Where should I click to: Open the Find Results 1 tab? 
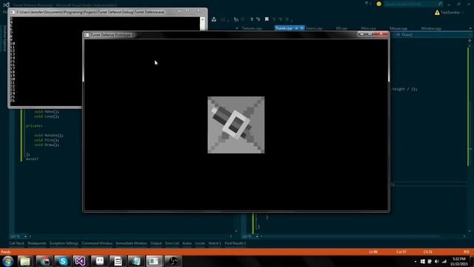click(x=236, y=243)
